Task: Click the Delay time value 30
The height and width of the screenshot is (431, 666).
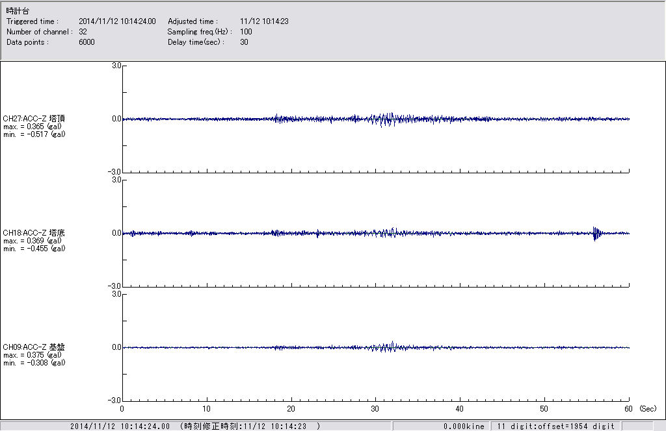Action: tap(244, 42)
